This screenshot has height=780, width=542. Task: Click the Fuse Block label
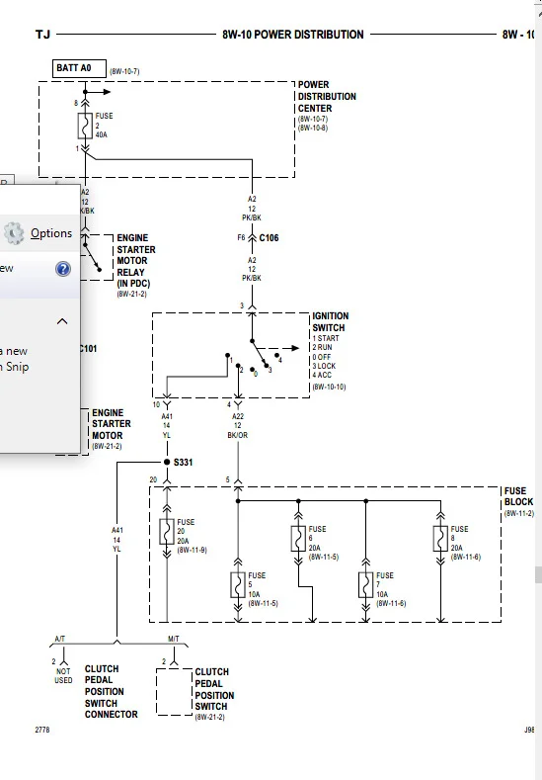point(518,496)
